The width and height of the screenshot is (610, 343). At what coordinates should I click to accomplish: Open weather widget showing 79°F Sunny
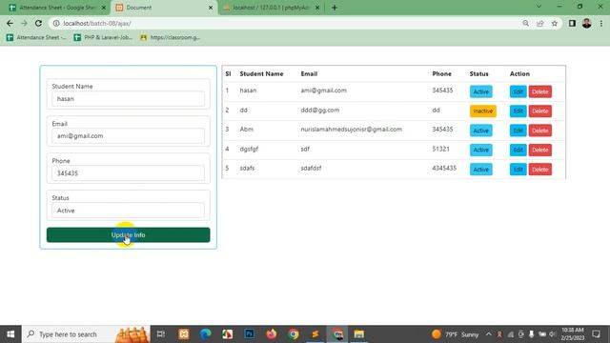click(456, 334)
